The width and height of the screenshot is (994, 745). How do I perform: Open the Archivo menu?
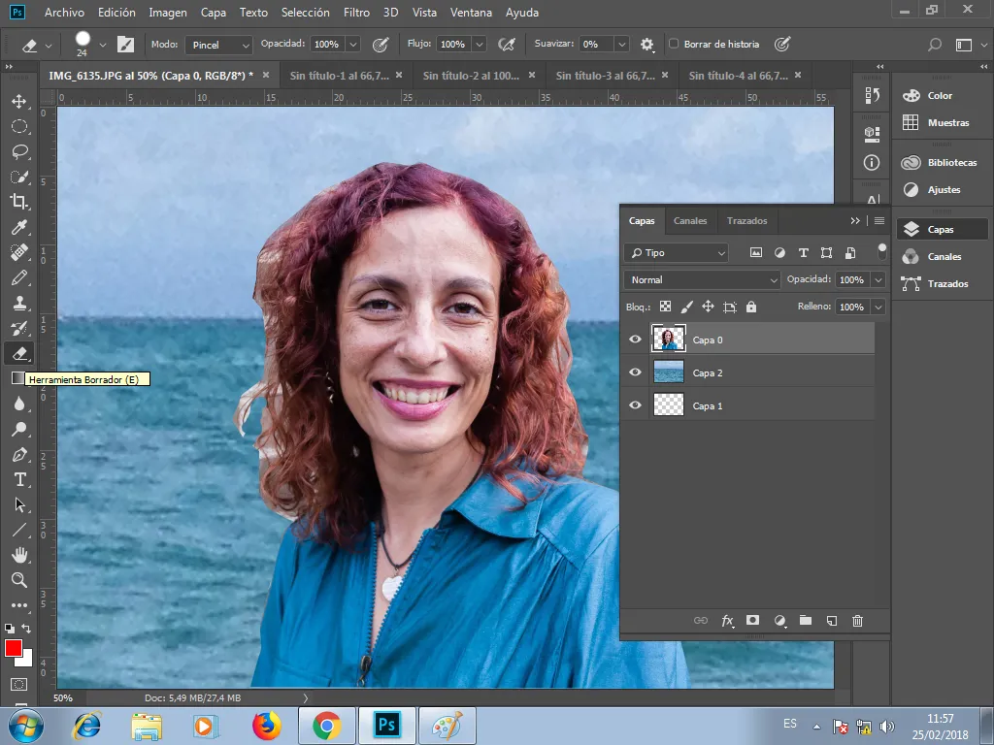click(x=64, y=12)
